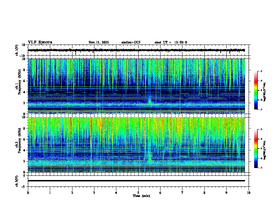
Task: Click the time axis tick label "2"
Action: click(72, 193)
